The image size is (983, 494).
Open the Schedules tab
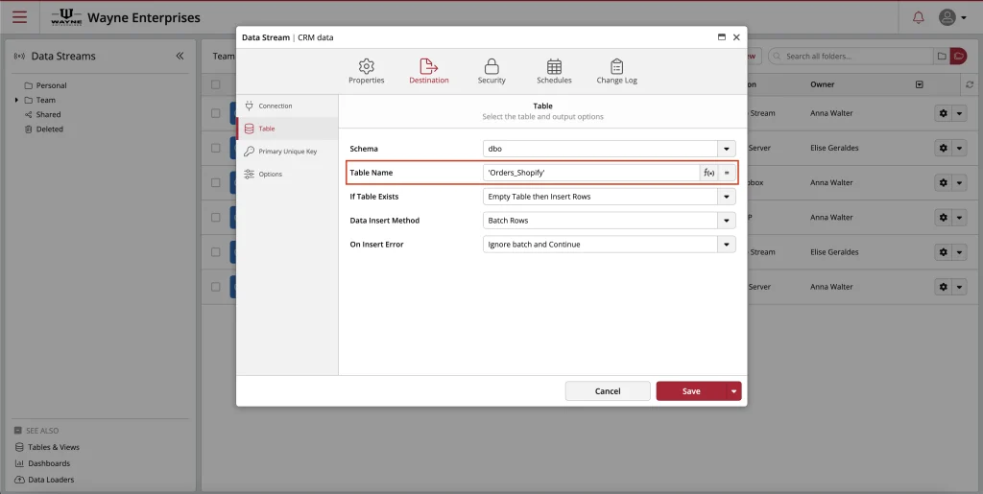click(554, 71)
